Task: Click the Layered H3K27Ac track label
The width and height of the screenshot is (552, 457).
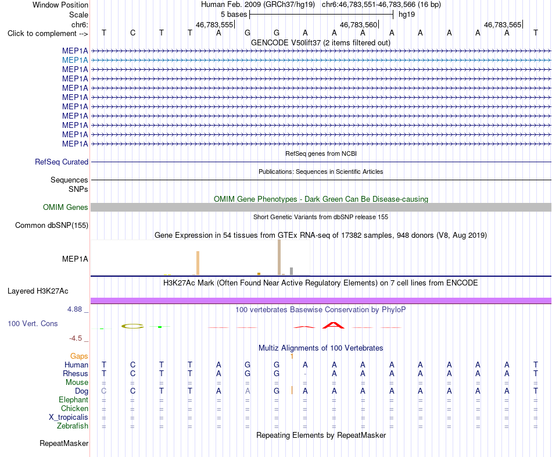Action: coord(38,291)
